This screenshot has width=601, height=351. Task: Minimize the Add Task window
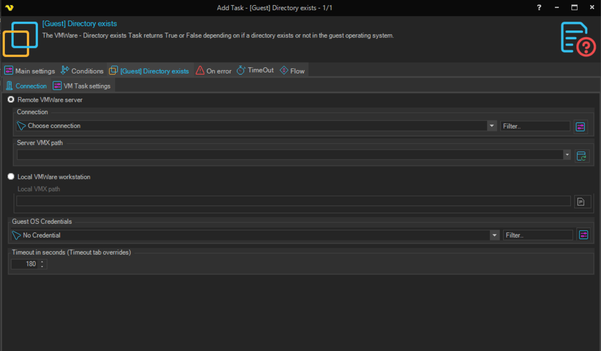click(557, 7)
